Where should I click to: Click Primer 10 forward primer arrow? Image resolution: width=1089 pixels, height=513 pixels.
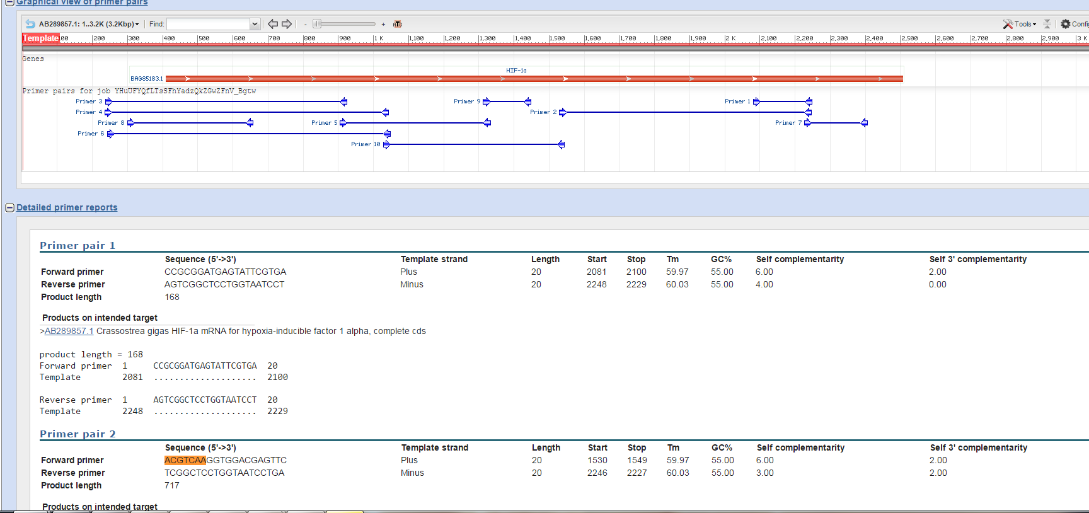click(386, 144)
